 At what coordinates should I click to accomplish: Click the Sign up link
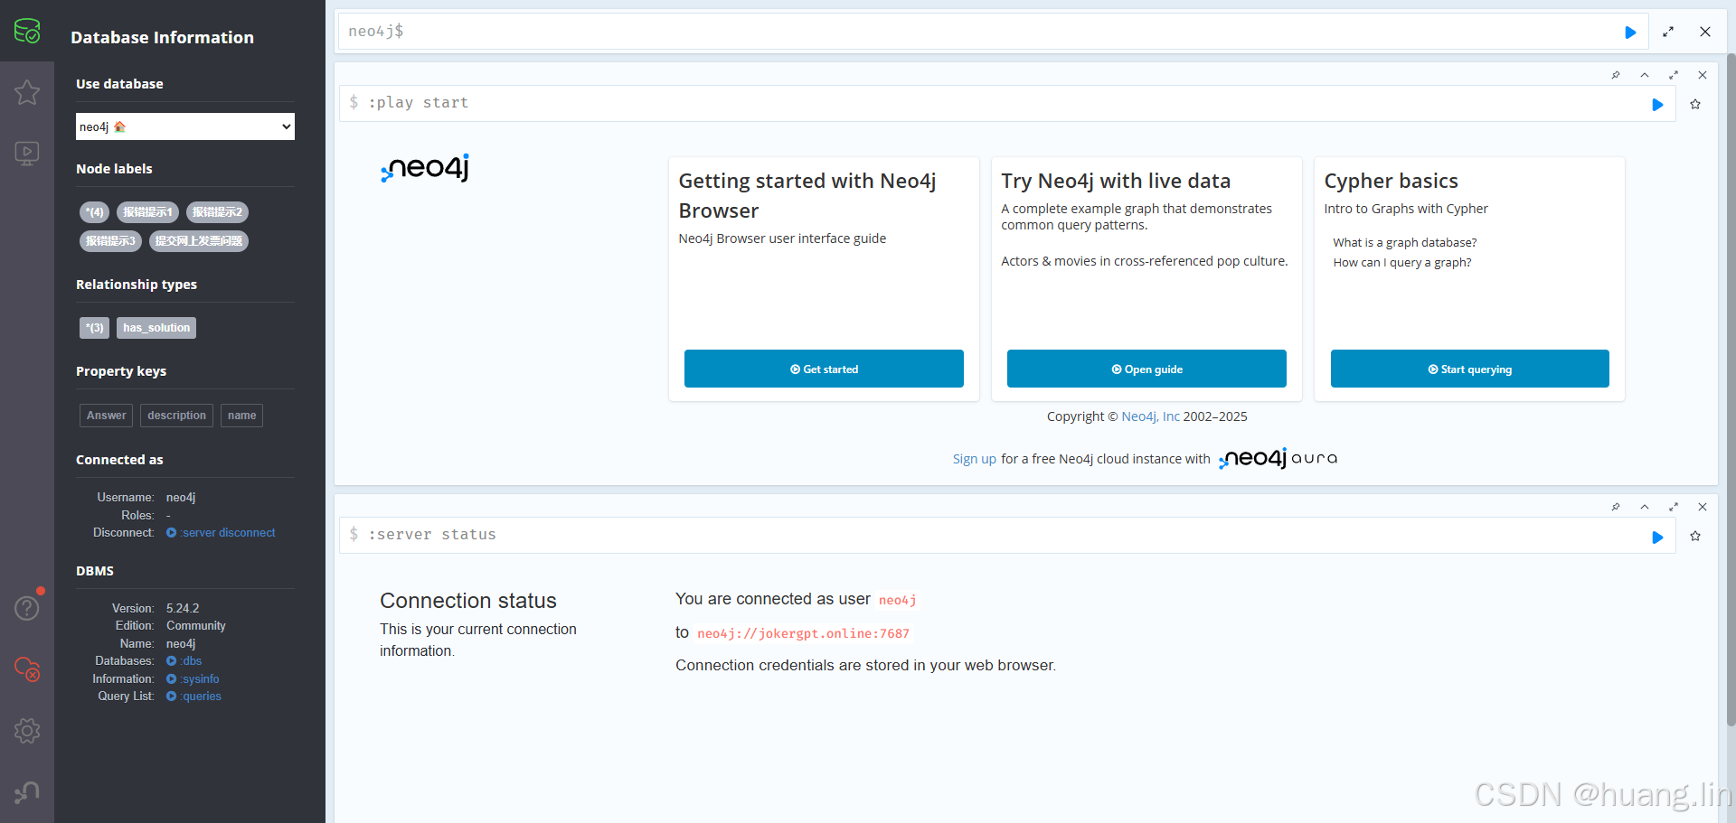click(x=974, y=459)
